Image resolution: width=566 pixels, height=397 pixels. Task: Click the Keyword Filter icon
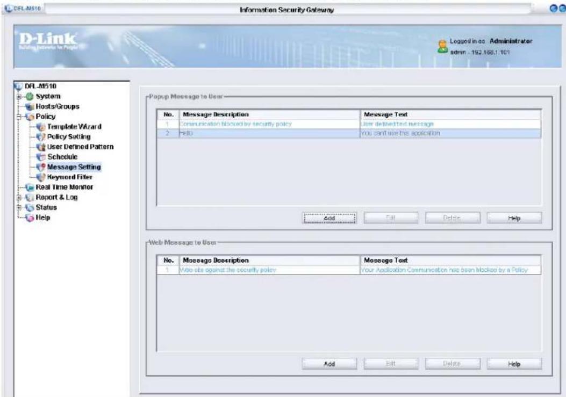[41, 177]
